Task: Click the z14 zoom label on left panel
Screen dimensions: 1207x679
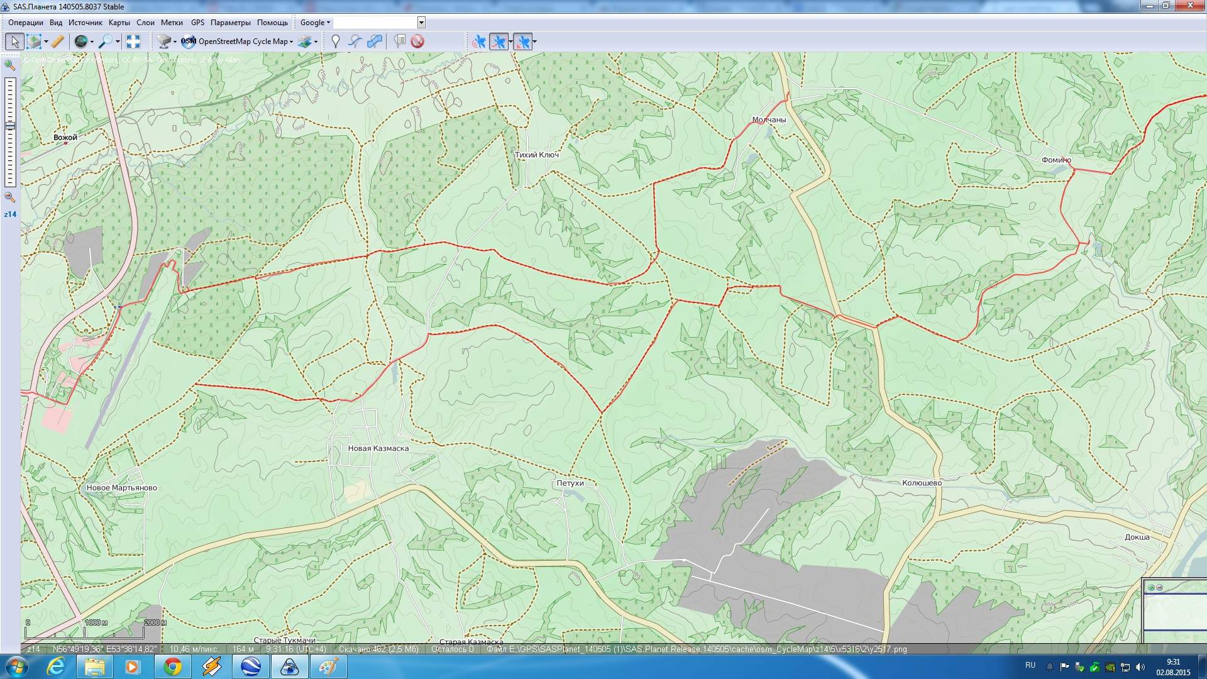Action: [10, 214]
